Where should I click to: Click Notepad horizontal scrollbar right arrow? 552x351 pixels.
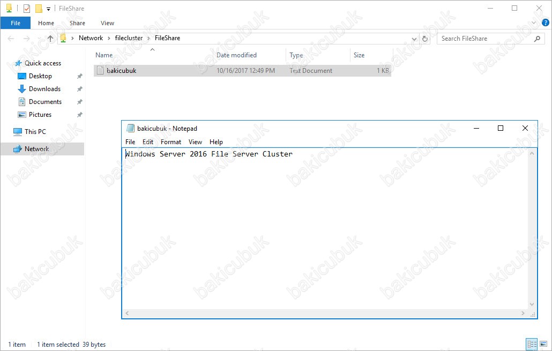click(x=523, y=313)
